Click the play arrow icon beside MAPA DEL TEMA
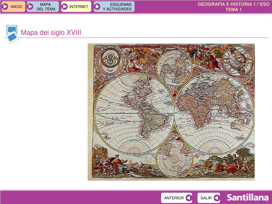Viewport: 272px width, 204px height. tap(30, 7)
